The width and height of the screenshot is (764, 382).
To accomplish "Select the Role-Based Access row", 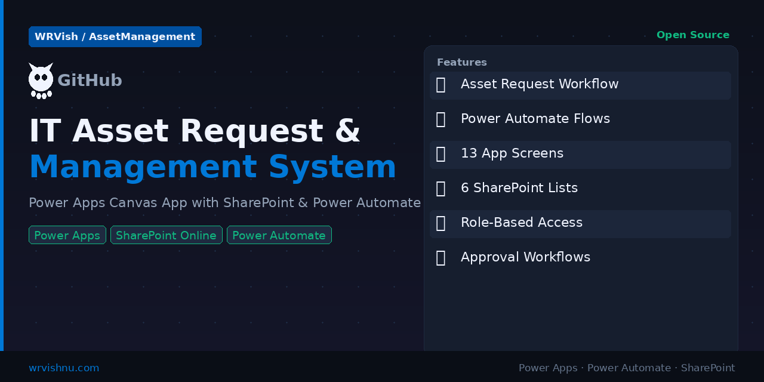I will click(x=580, y=224).
